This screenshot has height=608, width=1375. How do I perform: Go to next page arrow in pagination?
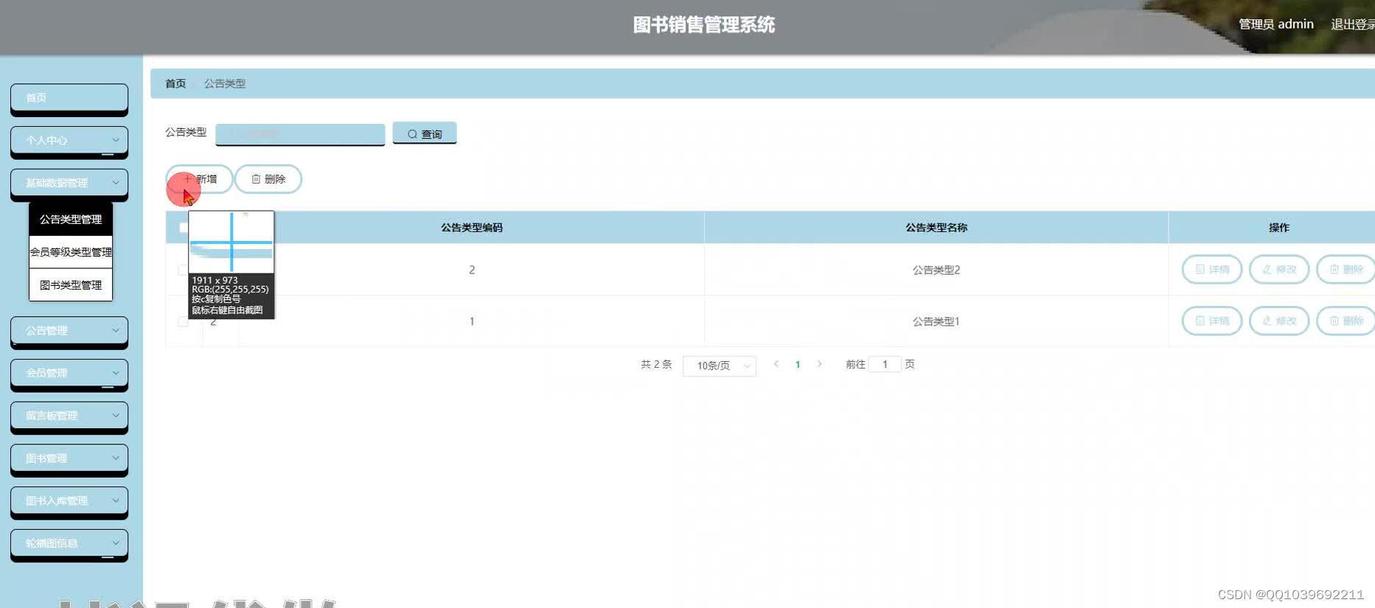[x=819, y=364]
